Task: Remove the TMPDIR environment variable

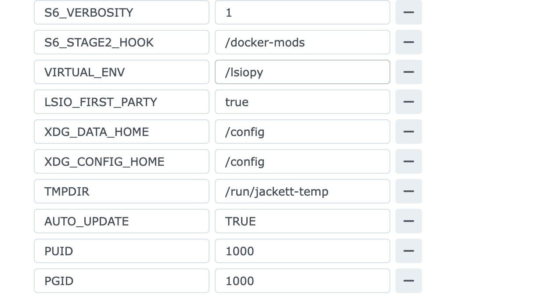Action: pyautogui.click(x=408, y=191)
